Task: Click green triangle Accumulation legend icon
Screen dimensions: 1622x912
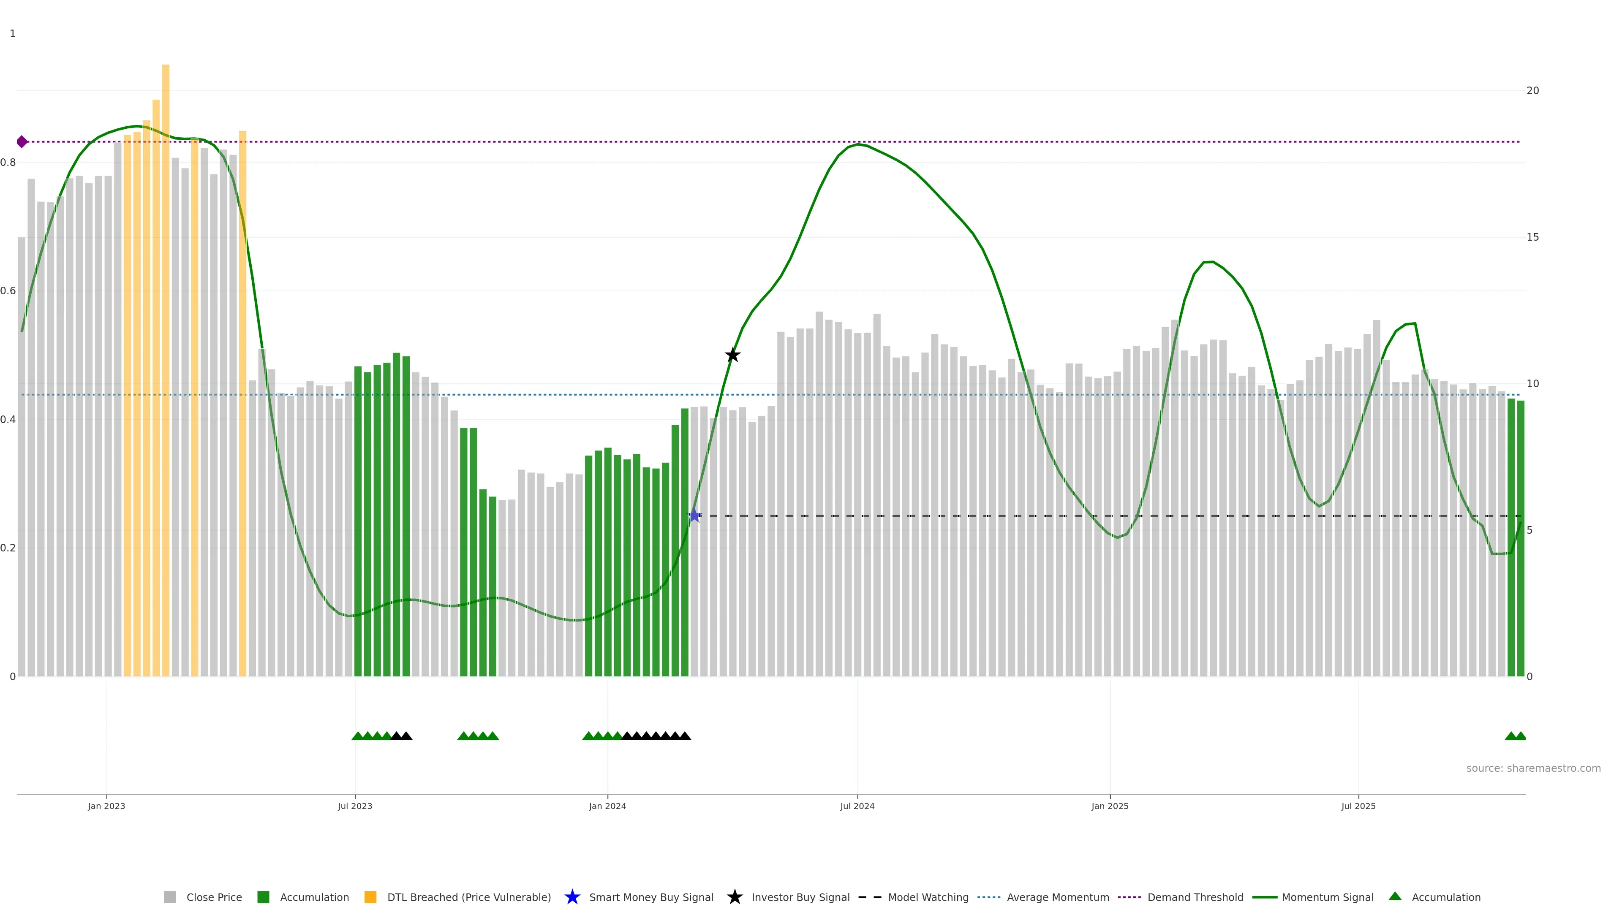Action: click(1395, 896)
